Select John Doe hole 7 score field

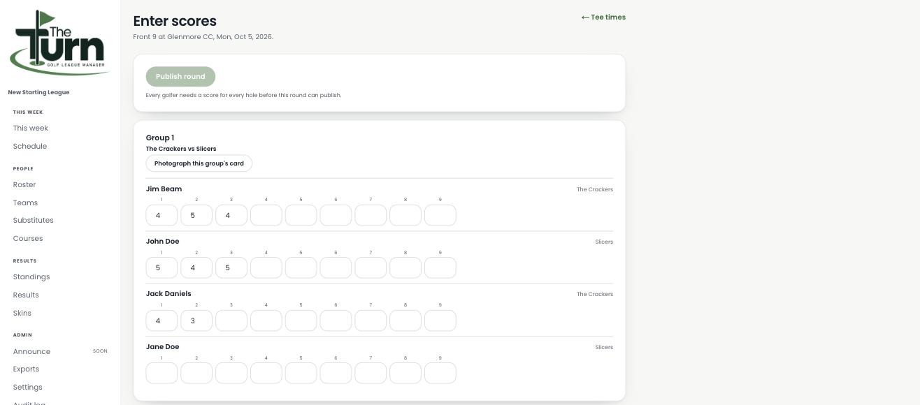[371, 267]
